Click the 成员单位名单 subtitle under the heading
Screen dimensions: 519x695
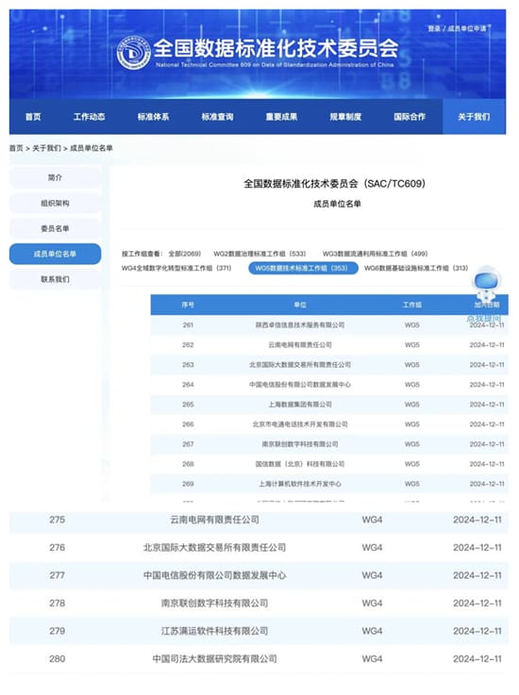337,204
